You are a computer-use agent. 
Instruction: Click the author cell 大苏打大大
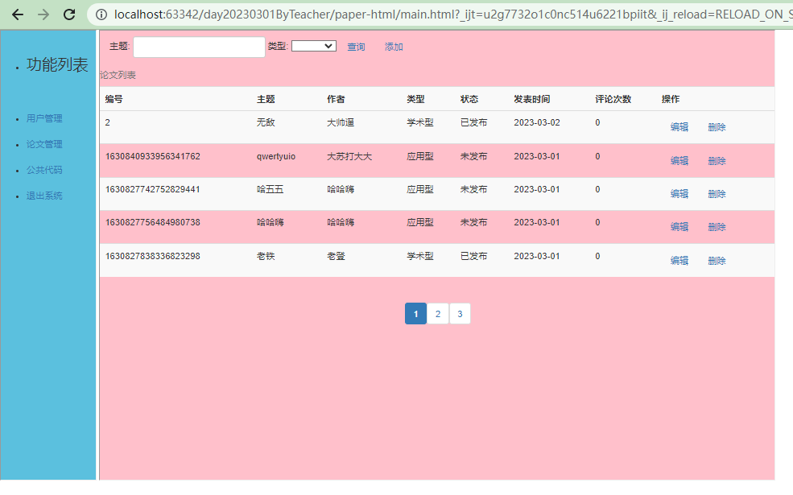(x=349, y=156)
